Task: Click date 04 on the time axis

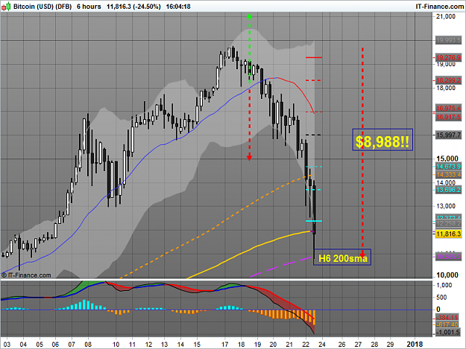Action: (23, 345)
